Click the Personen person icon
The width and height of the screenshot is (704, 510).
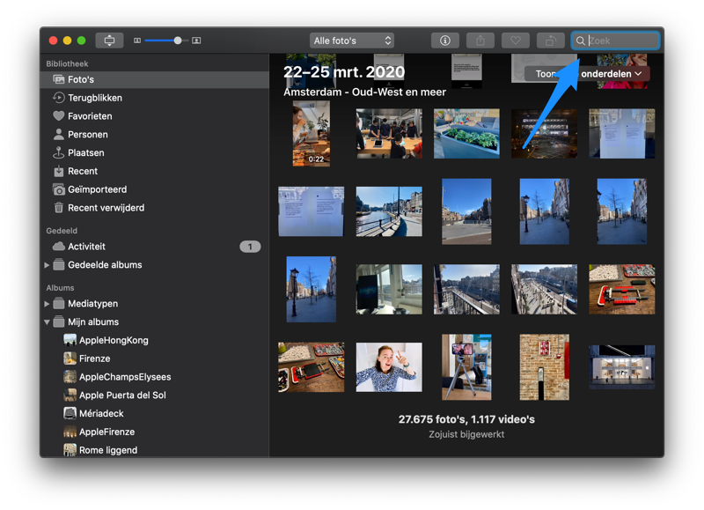(58, 135)
